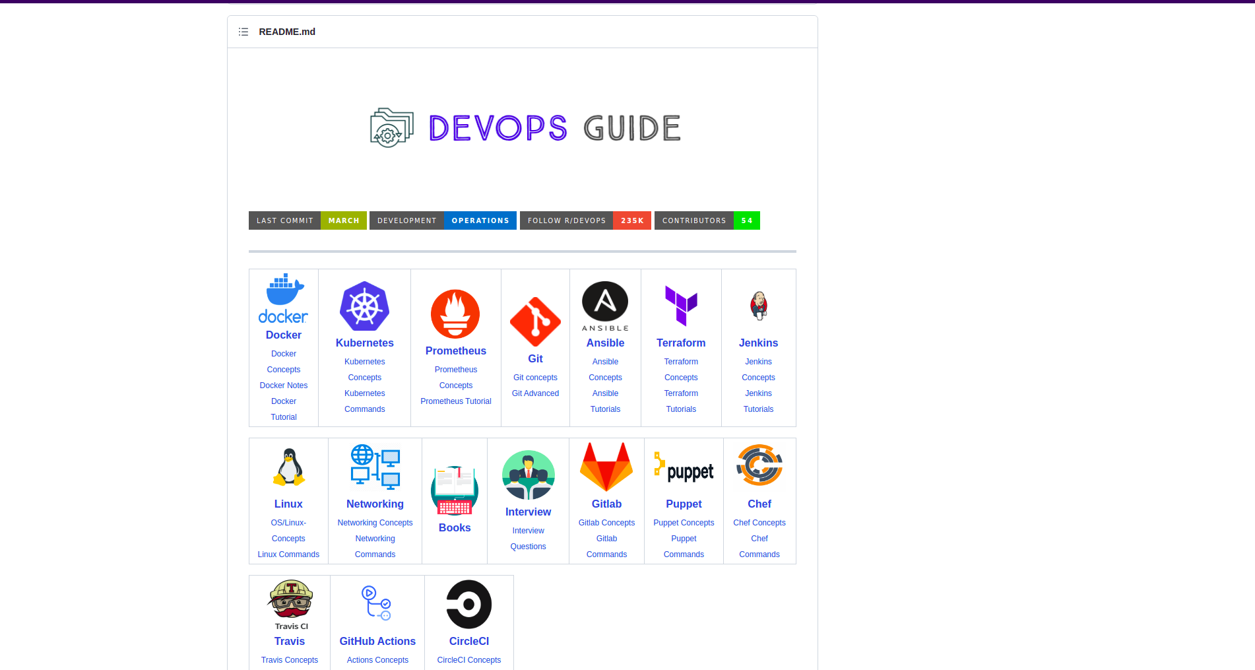Open the Docker heading link
Screen dimensions: 1255x670
click(x=284, y=335)
